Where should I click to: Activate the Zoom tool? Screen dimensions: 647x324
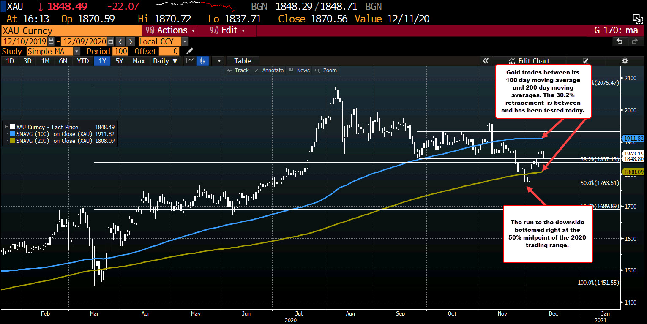(326, 70)
